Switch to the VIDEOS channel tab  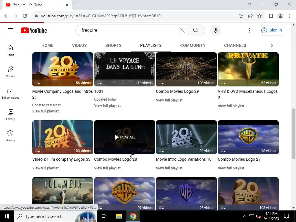[79, 45]
